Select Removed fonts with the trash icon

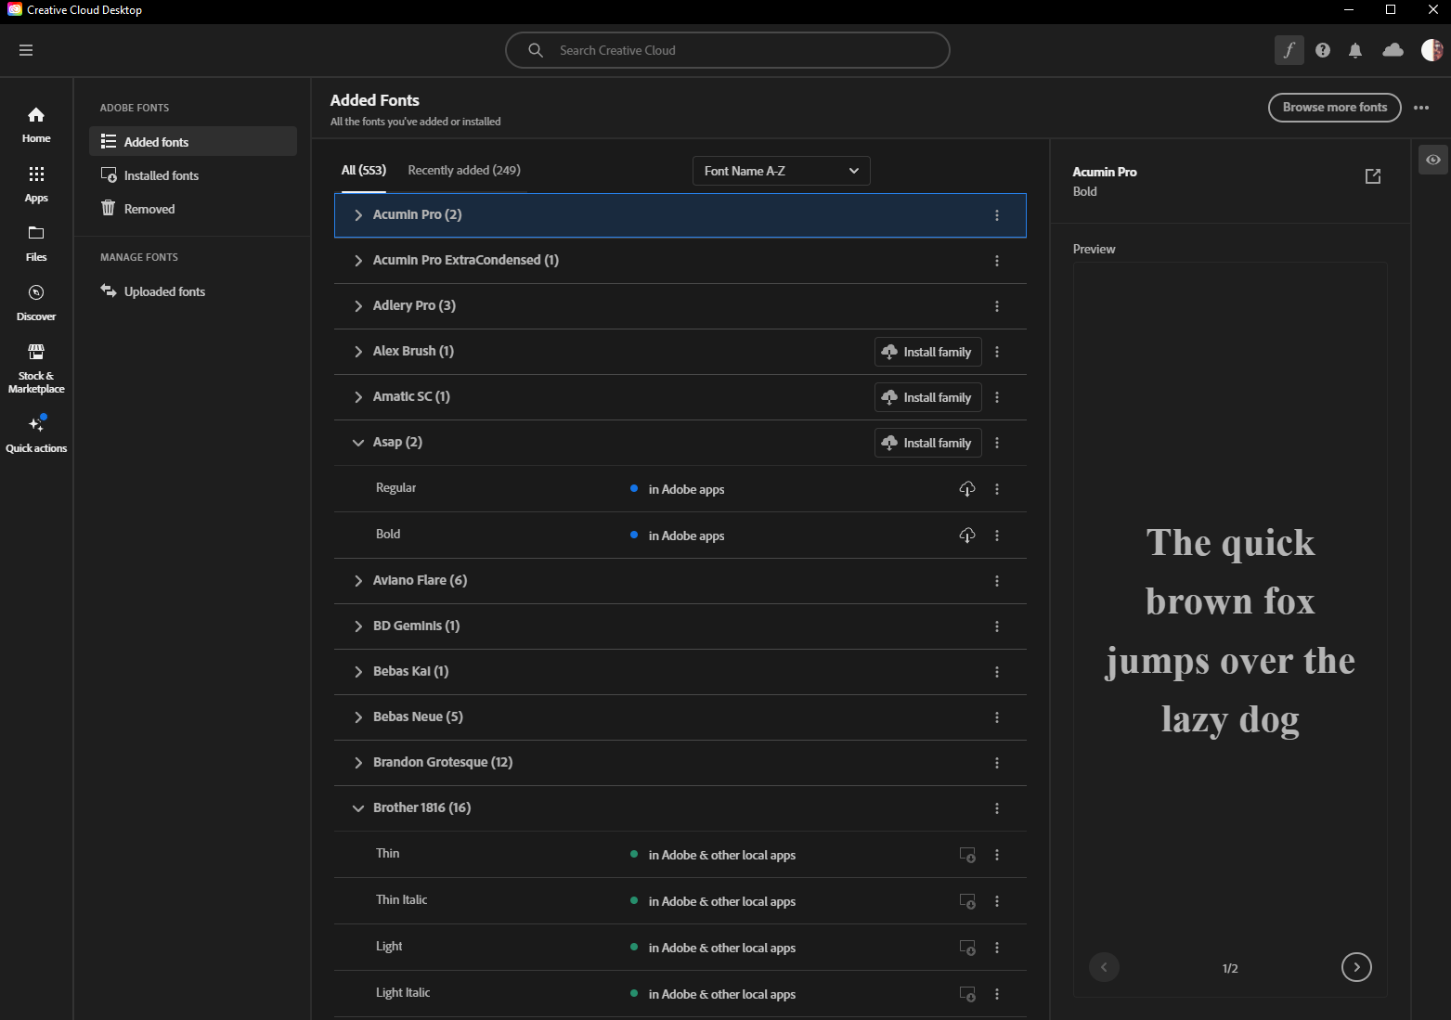click(149, 208)
